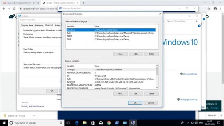Image resolution: width=224 pixels, height=126 pixels.
Task: Click the ENG language indicator in tray
Action: (201, 123)
